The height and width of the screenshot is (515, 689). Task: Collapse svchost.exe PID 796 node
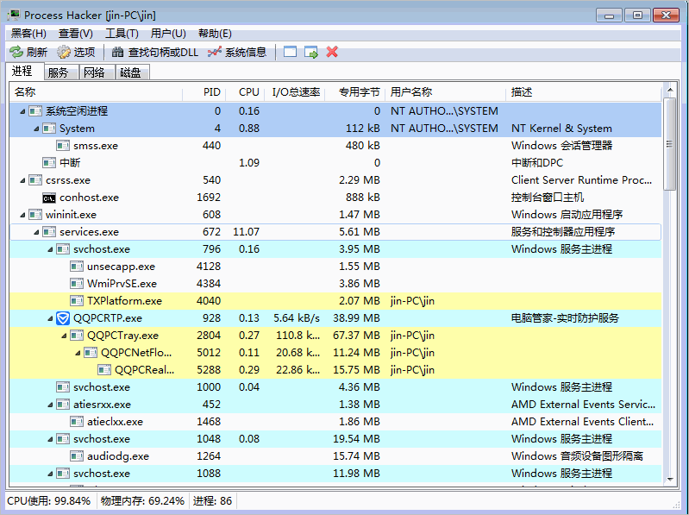[x=50, y=249]
